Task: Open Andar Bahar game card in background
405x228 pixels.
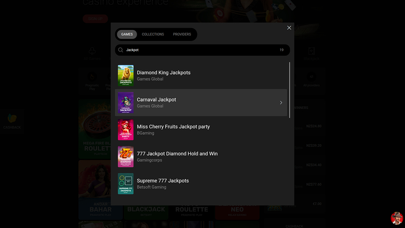Action: pos(95,190)
